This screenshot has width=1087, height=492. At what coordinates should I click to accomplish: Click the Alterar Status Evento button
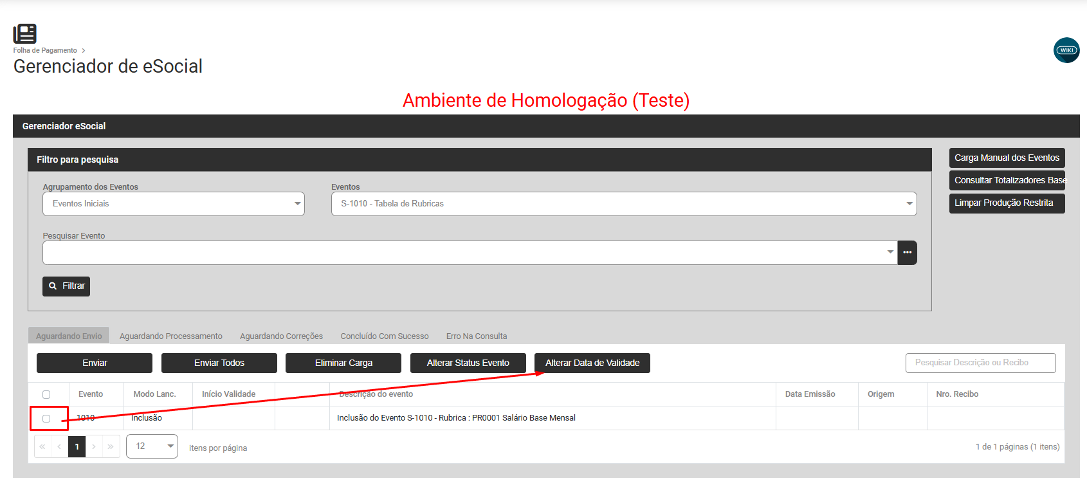coord(468,363)
